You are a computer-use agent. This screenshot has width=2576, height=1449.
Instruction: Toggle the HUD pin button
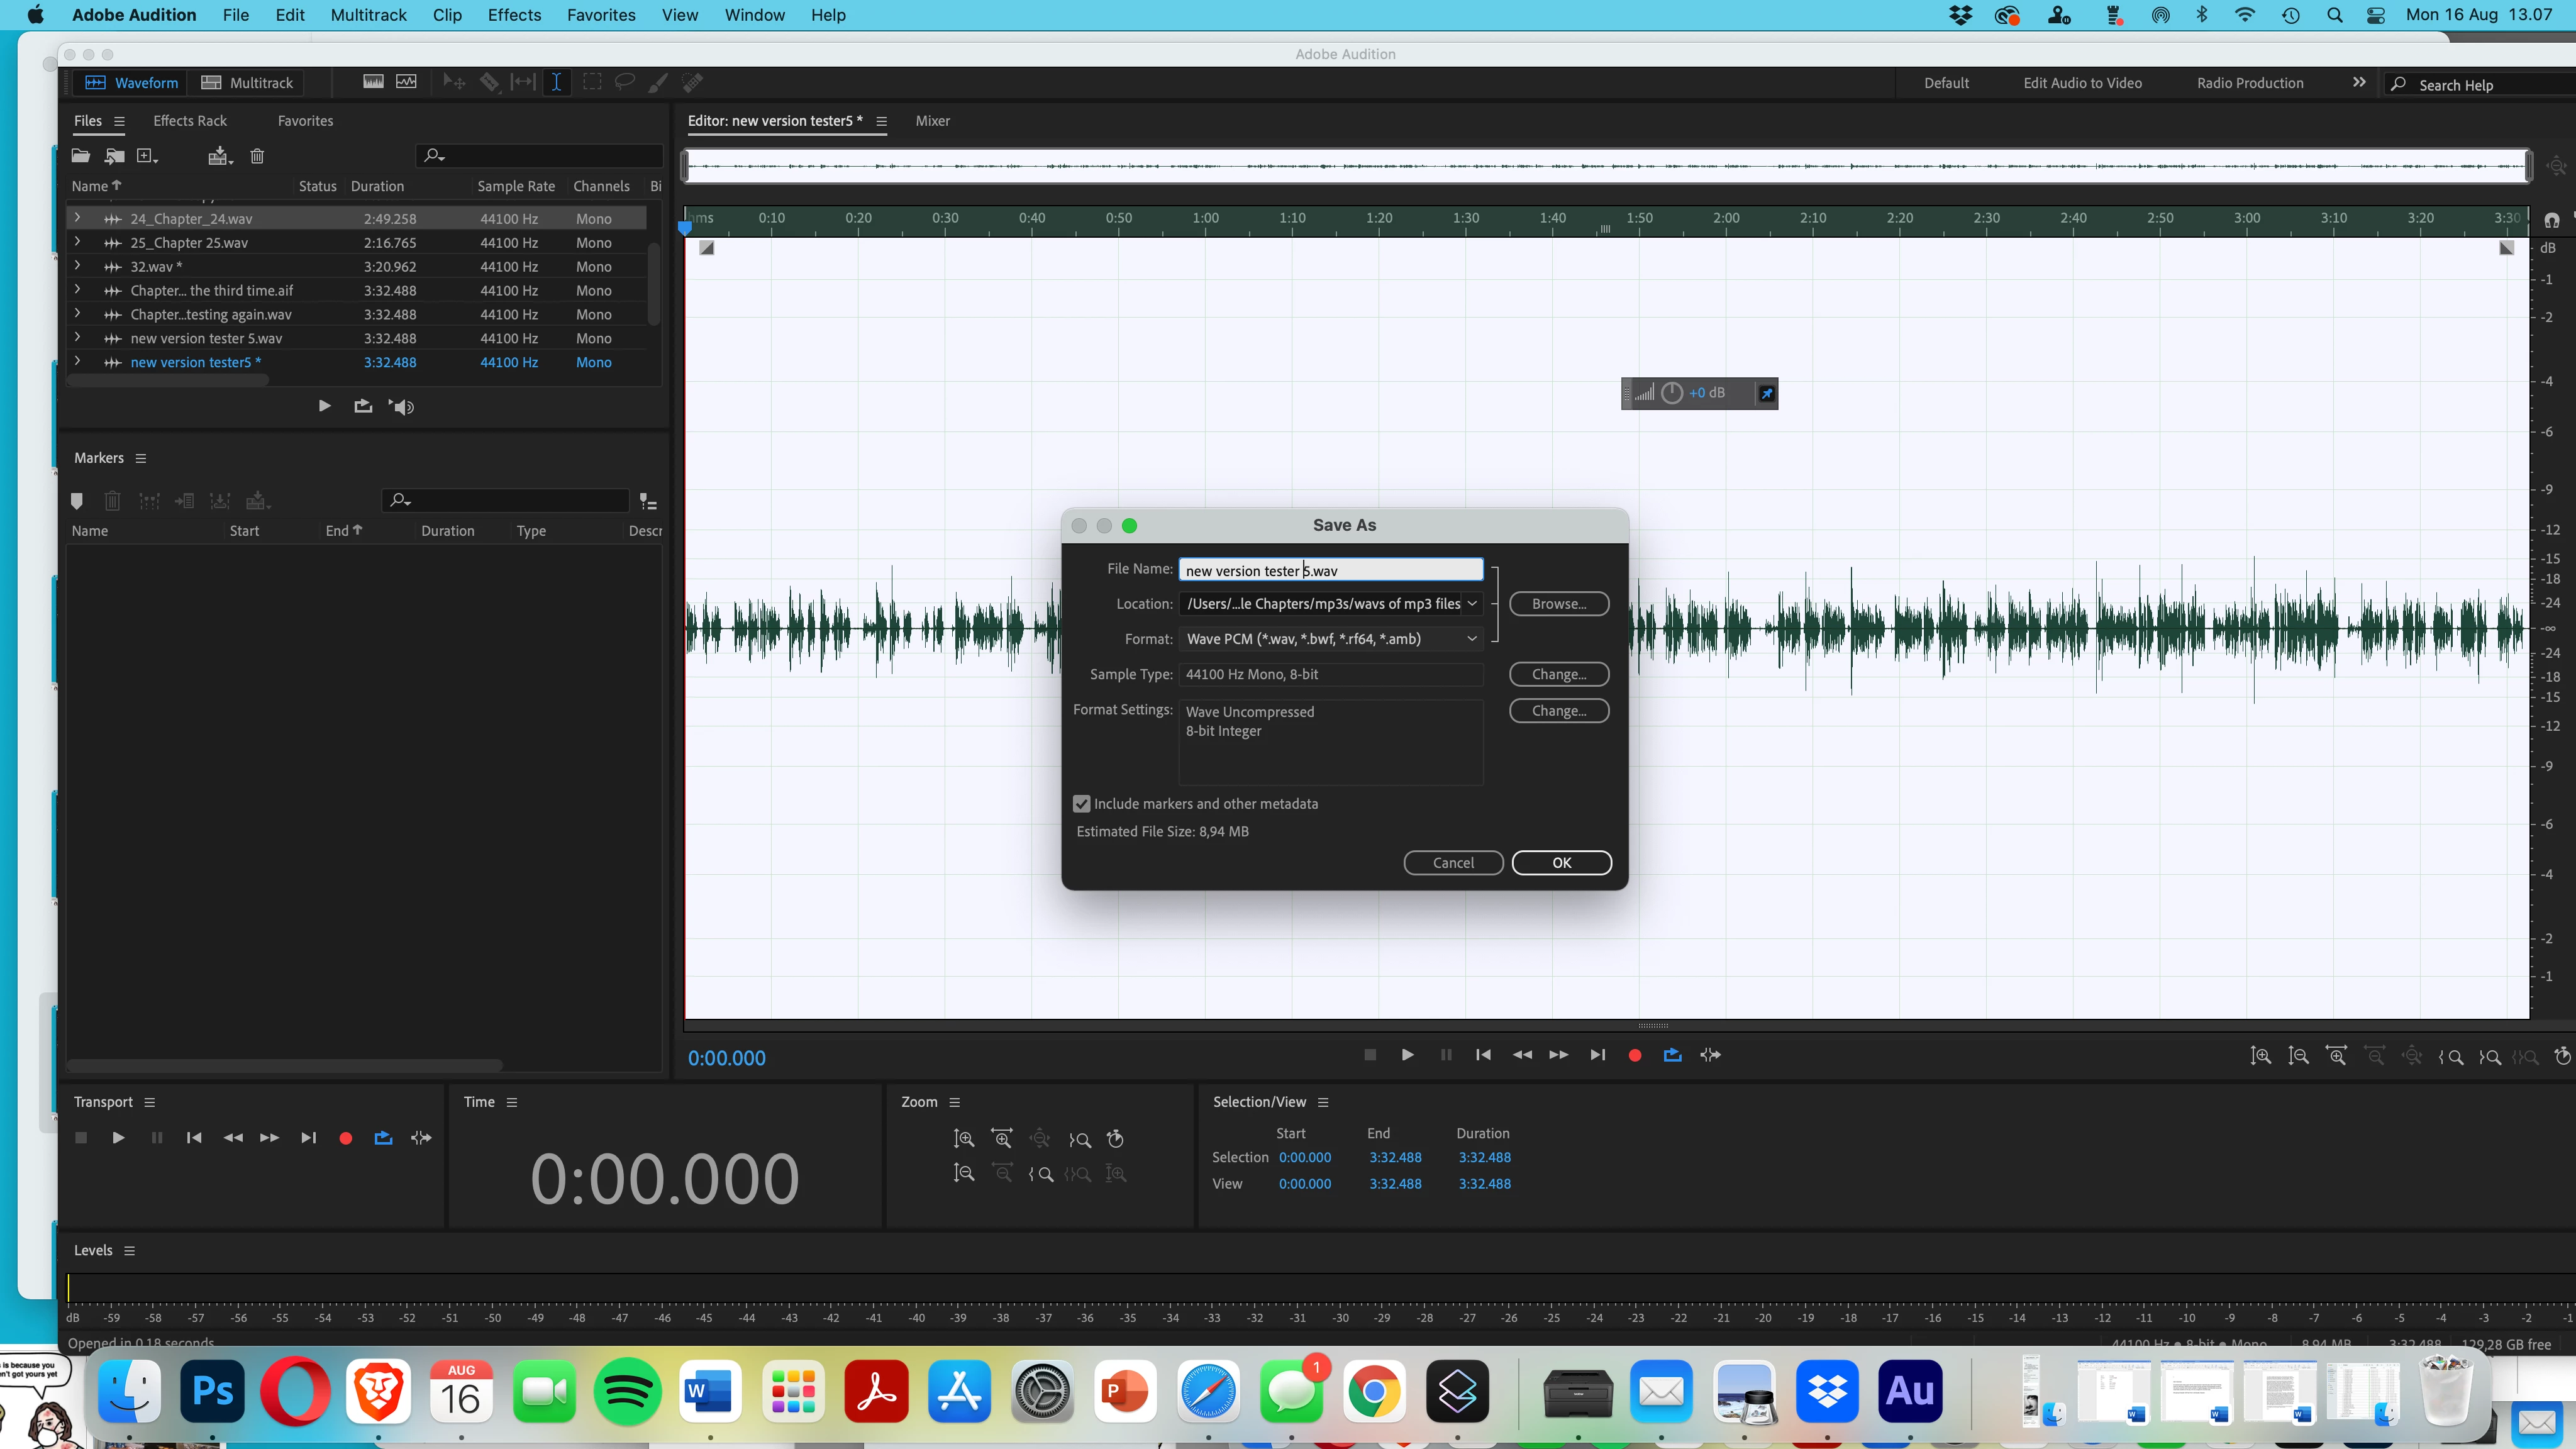(x=1766, y=393)
